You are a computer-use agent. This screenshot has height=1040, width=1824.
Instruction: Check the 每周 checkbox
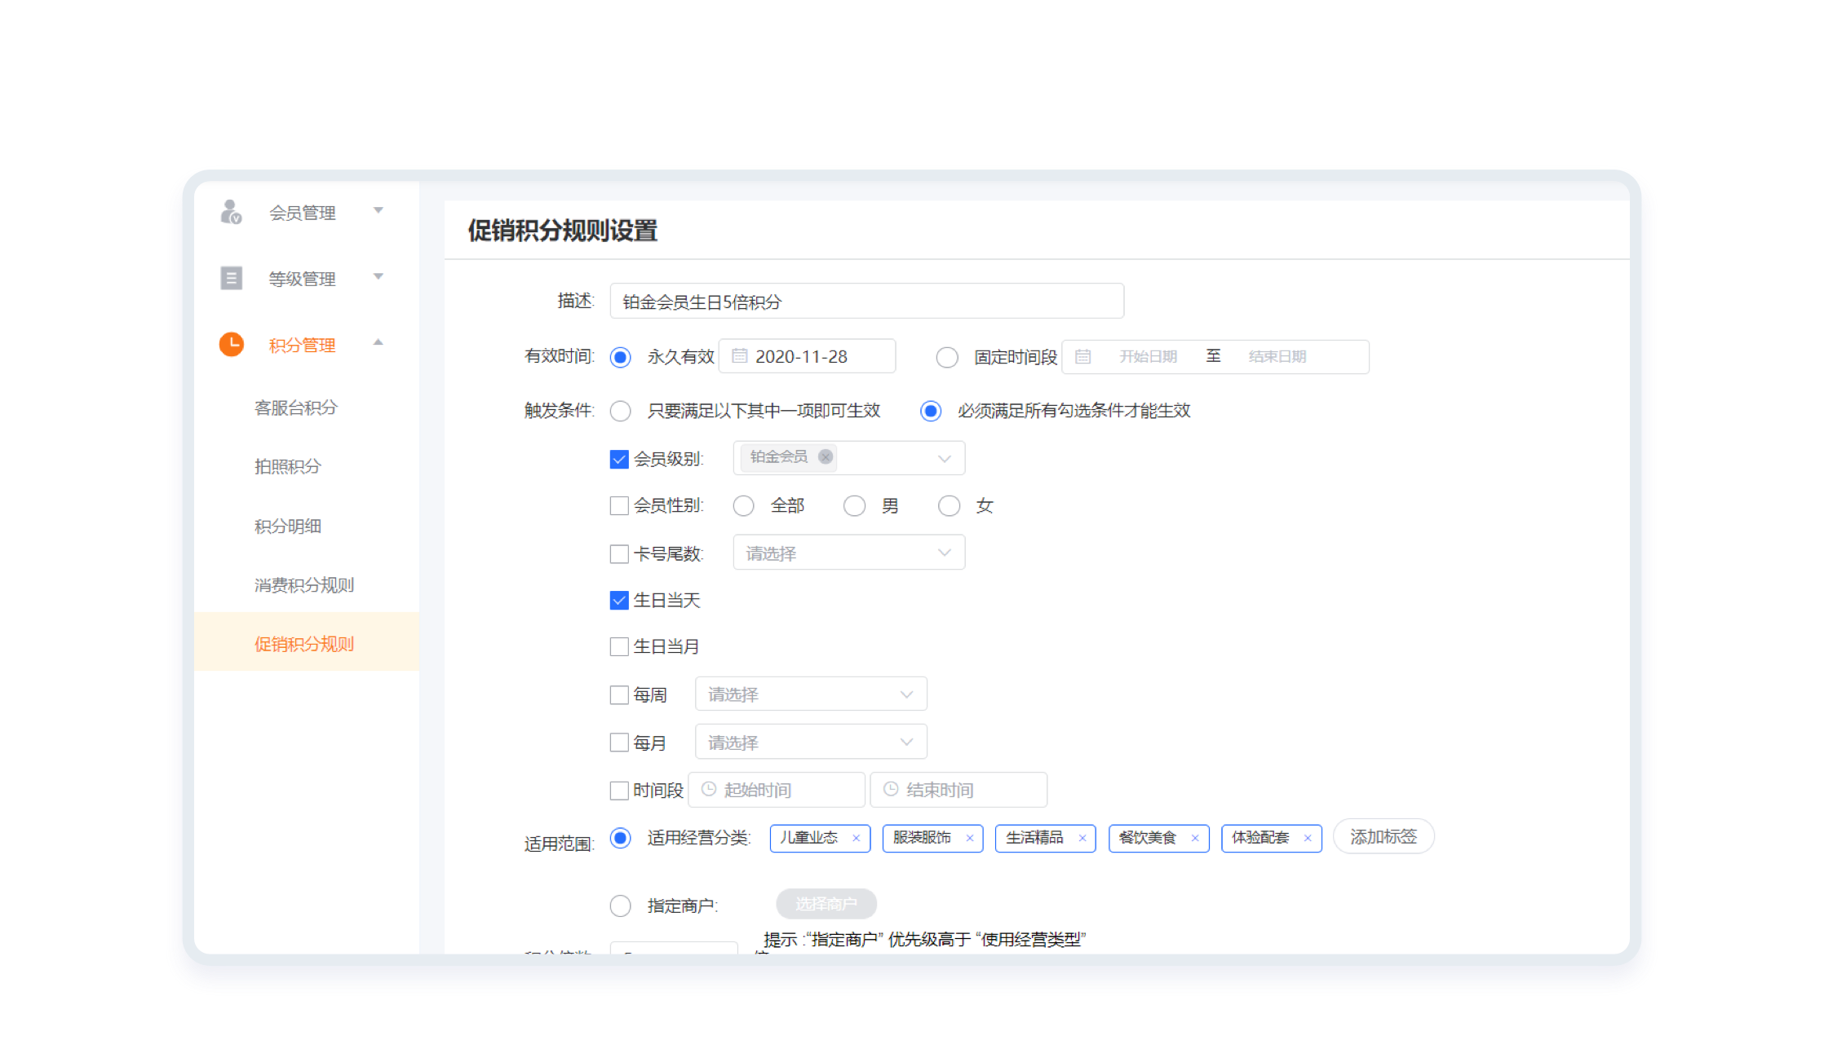[x=619, y=694]
